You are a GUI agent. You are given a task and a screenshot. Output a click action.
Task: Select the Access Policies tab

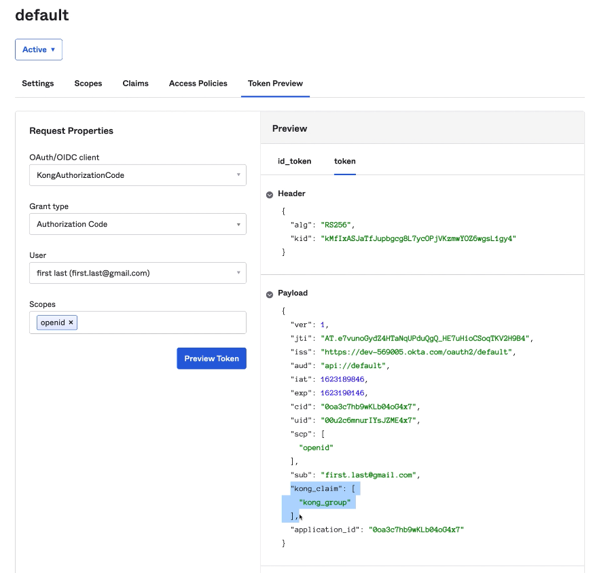click(x=198, y=84)
